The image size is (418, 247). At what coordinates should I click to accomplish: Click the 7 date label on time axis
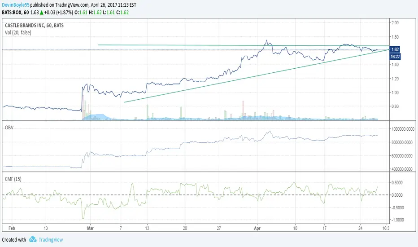(121, 228)
